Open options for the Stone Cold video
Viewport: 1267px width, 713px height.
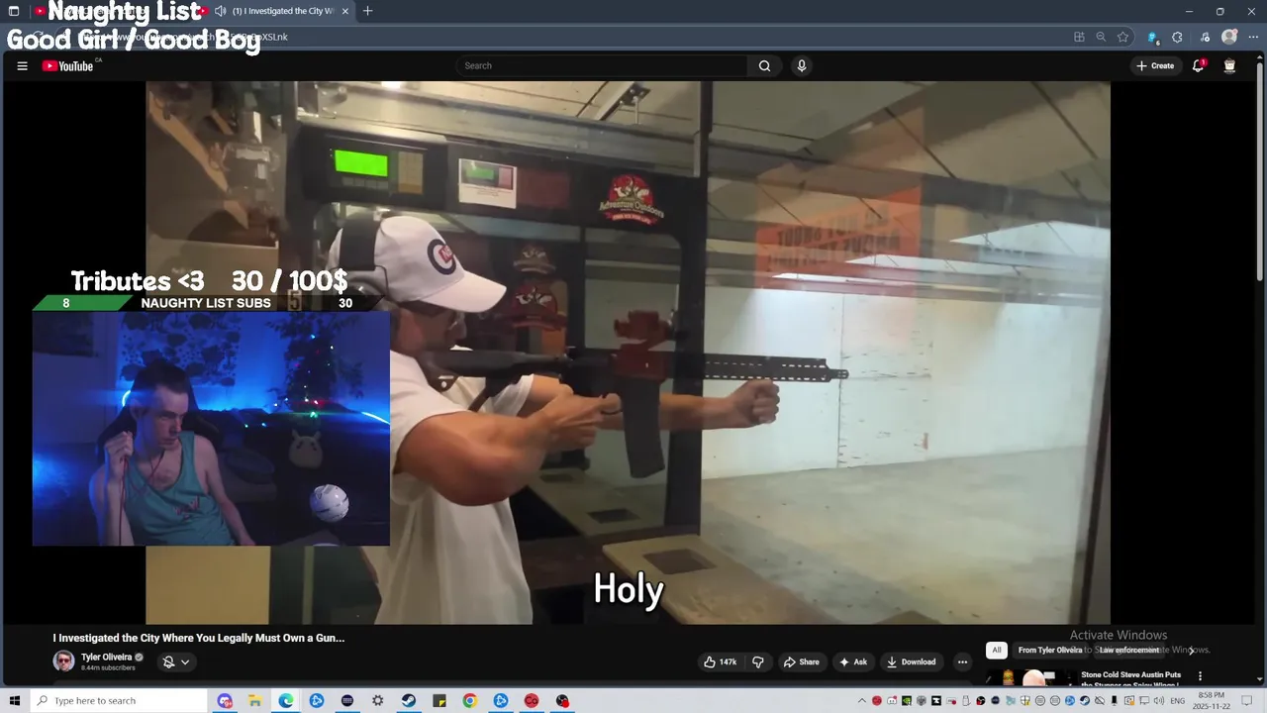(x=1201, y=676)
